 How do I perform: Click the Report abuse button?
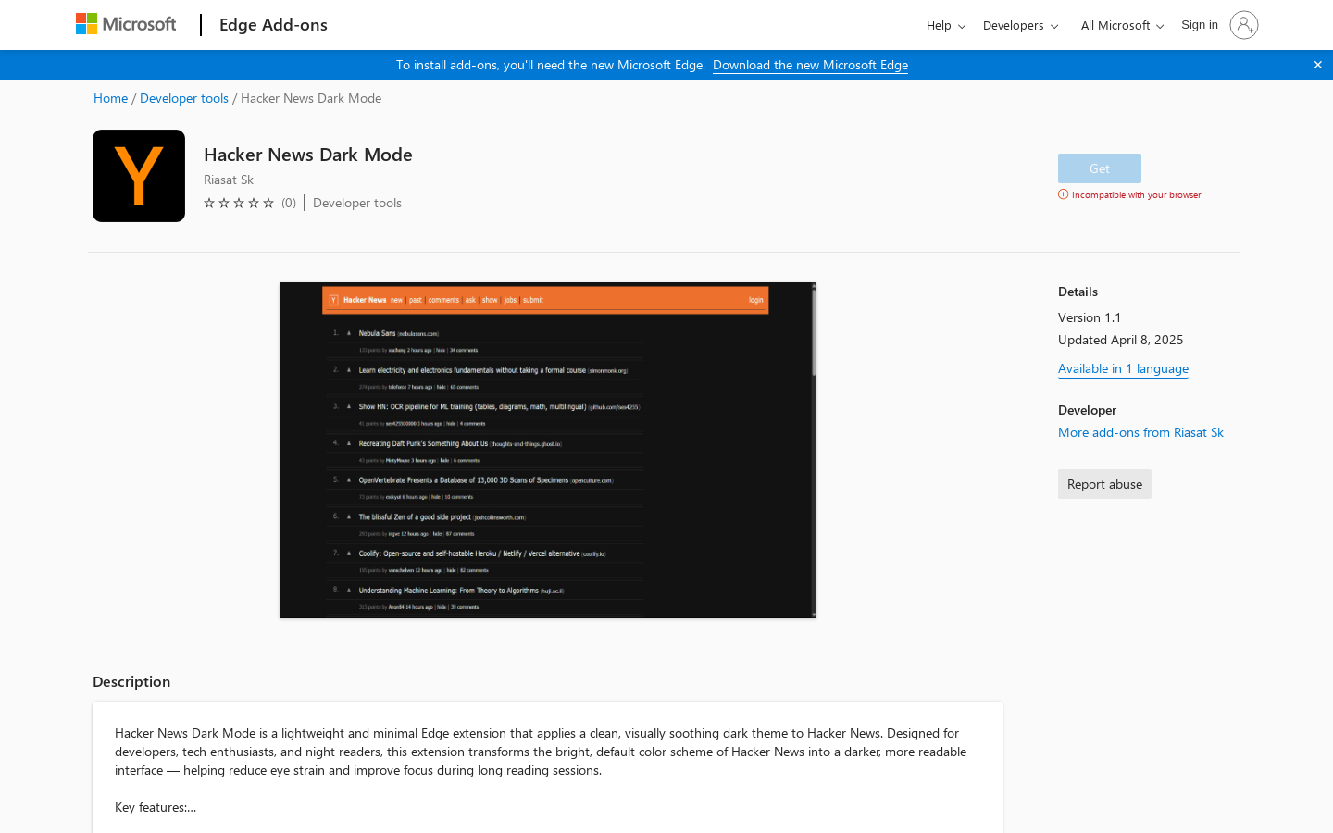click(1104, 484)
